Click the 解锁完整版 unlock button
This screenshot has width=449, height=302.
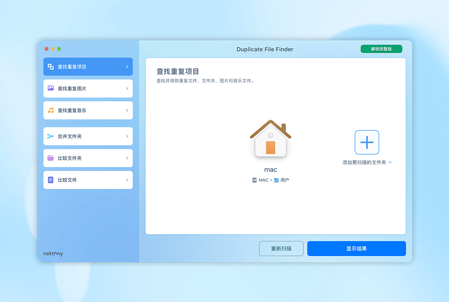click(381, 49)
